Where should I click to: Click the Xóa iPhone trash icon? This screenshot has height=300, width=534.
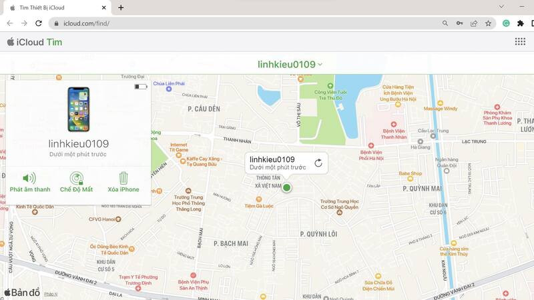[123, 178]
